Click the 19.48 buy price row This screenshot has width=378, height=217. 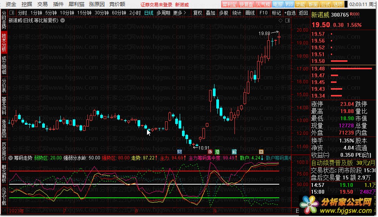coord(343,69)
